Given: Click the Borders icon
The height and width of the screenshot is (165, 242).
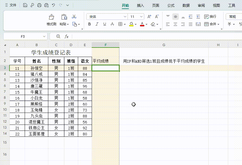Looking at the screenshot, I should (x=120, y=24).
